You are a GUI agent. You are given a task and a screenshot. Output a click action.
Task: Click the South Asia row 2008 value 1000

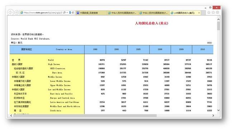(x=167, y=111)
